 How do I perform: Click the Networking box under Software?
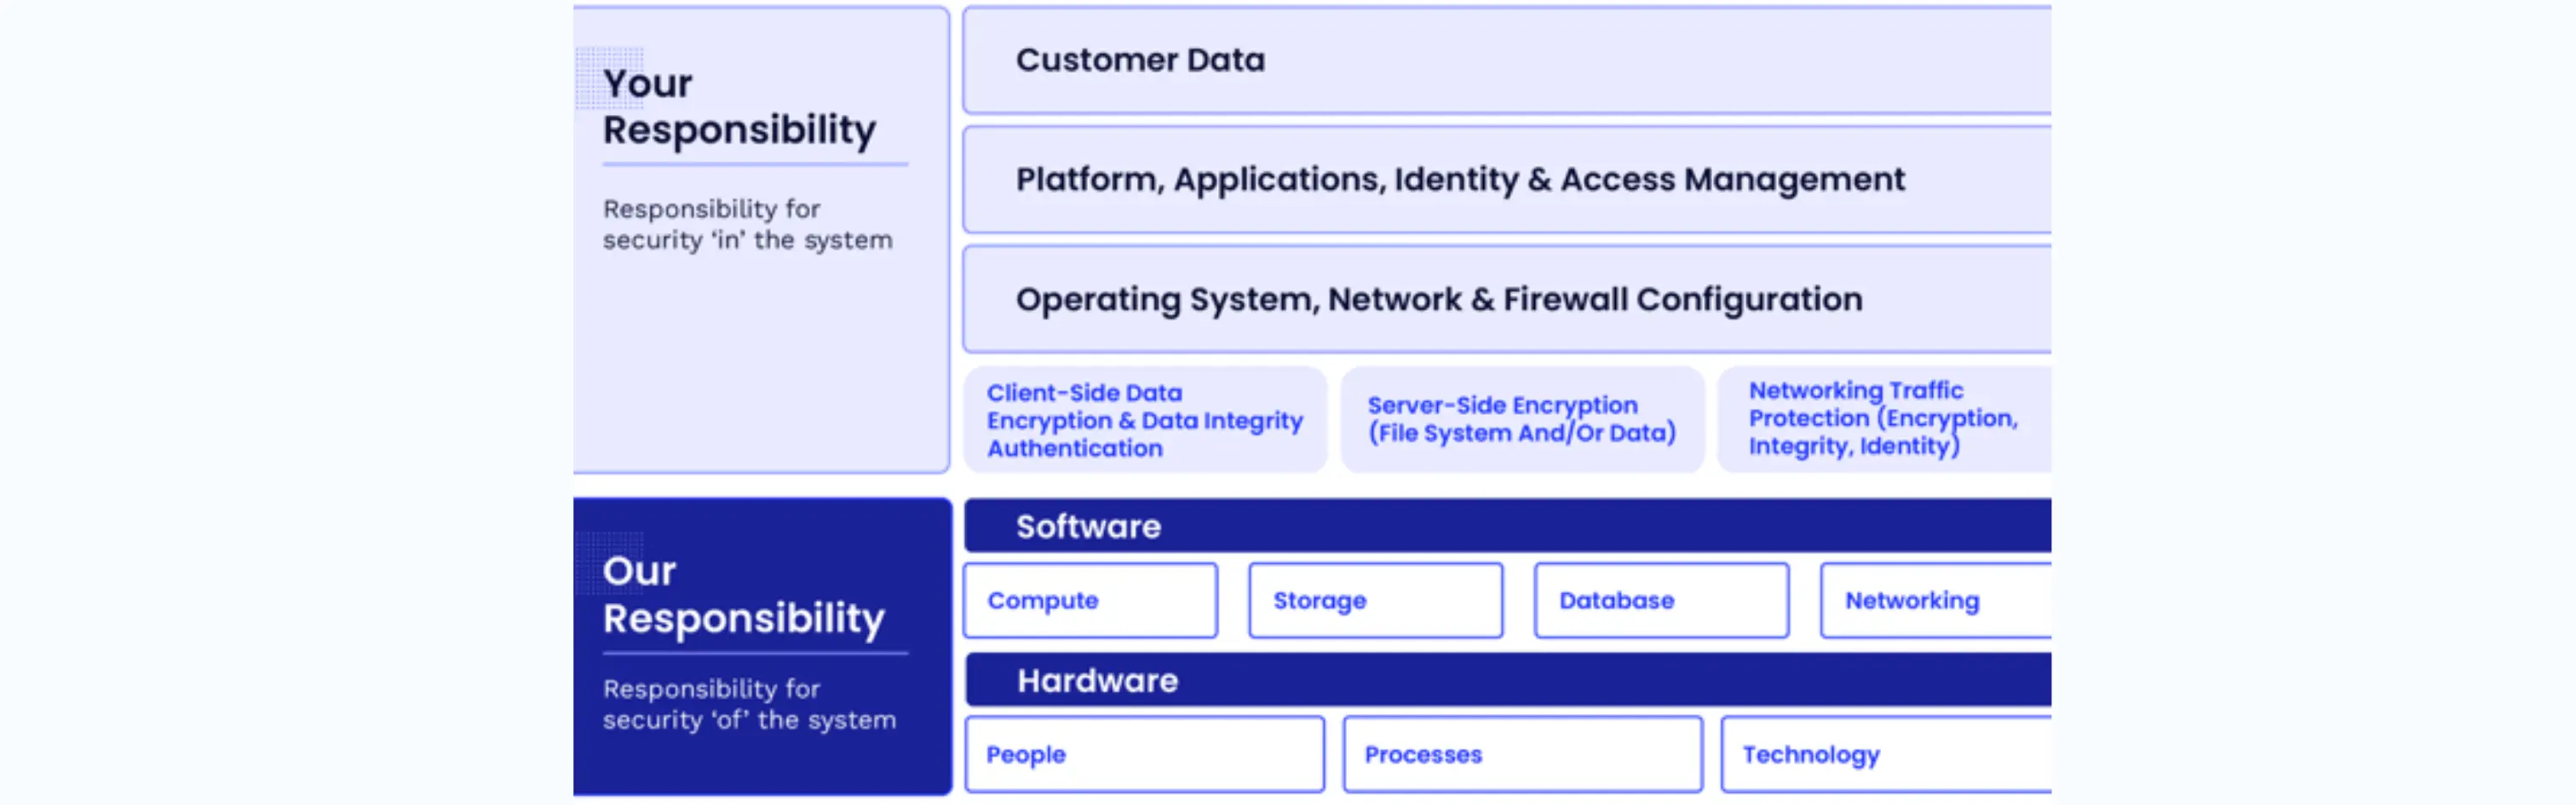coord(1936,600)
